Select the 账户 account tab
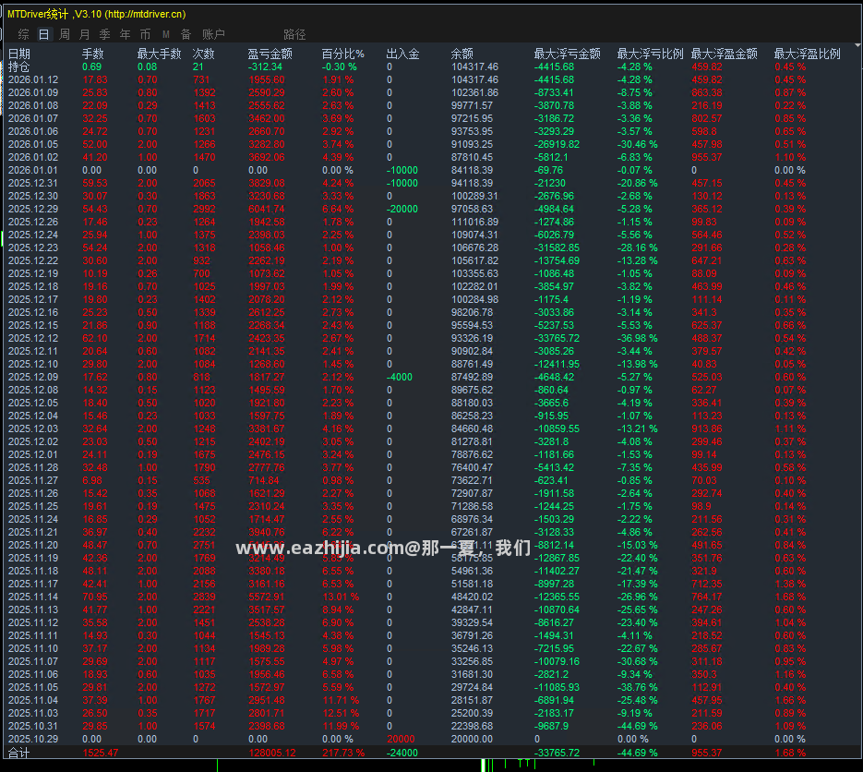 click(213, 35)
